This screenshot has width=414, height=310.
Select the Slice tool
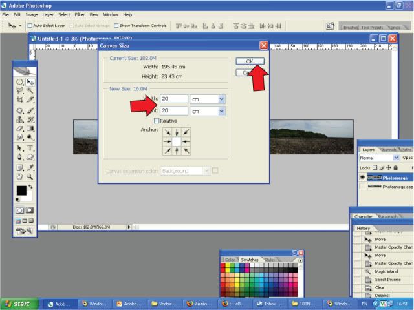pyautogui.click(x=30, y=99)
